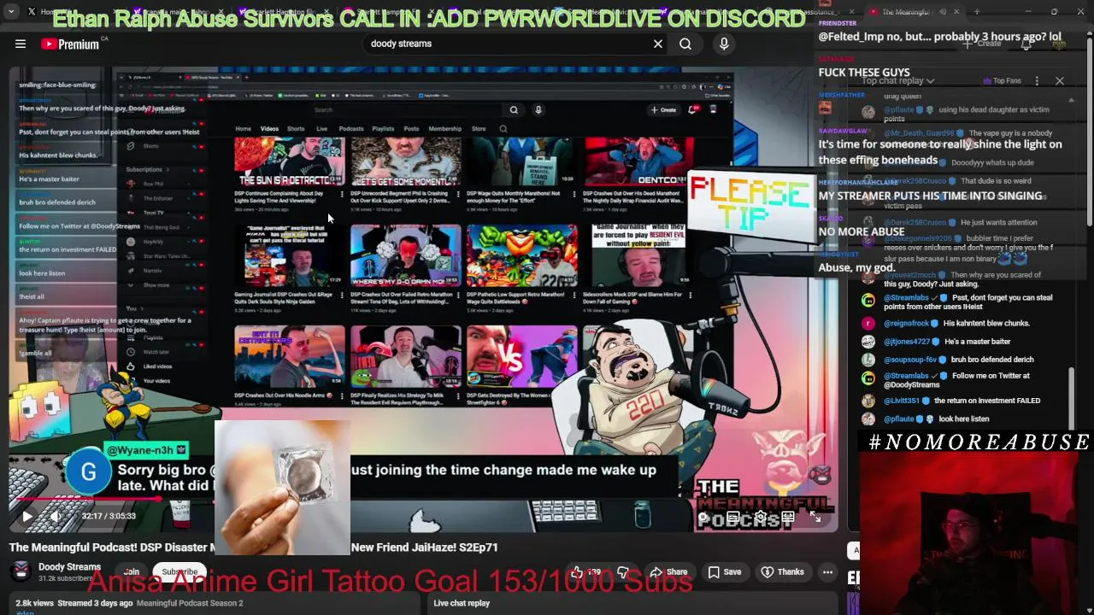Screen dimensions: 1094x615
Task: Enter fullscreen on the video player
Action: [x=815, y=516]
